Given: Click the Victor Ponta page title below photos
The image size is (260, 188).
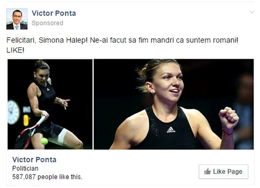Looking at the screenshot, I should tap(34, 160).
